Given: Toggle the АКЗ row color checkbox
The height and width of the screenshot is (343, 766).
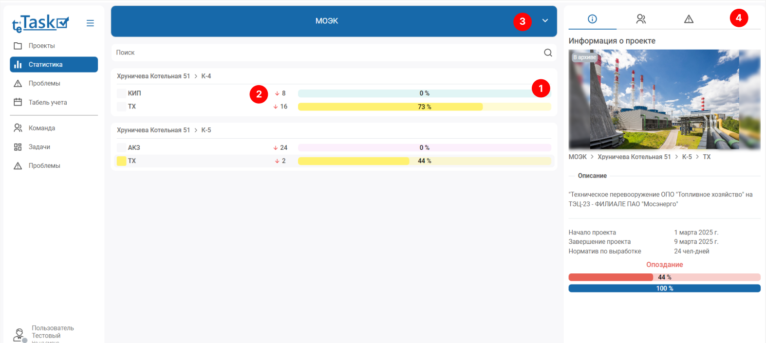Looking at the screenshot, I should click(x=121, y=147).
